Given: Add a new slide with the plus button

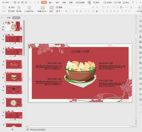Looking at the screenshot, I should pos(12,130).
